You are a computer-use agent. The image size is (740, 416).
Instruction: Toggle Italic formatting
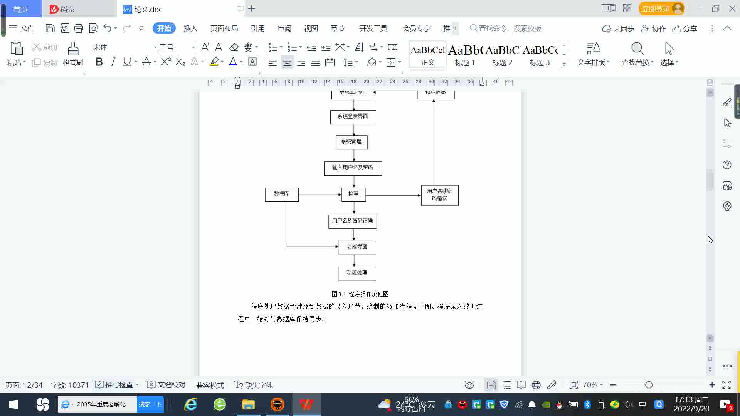tap(113, 62)
